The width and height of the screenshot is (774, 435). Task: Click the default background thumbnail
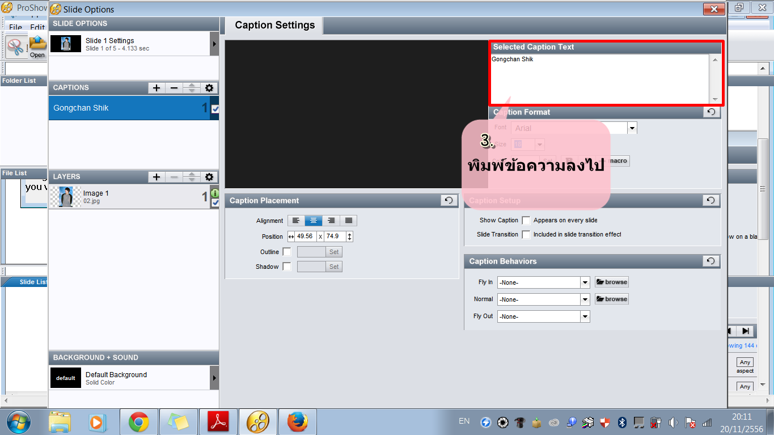66,378
